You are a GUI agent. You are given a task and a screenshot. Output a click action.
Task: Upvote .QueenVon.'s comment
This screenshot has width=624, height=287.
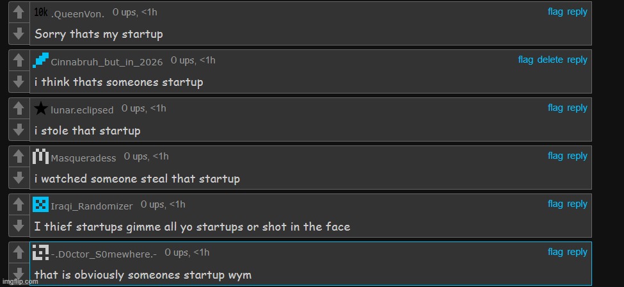coord(19,13)
